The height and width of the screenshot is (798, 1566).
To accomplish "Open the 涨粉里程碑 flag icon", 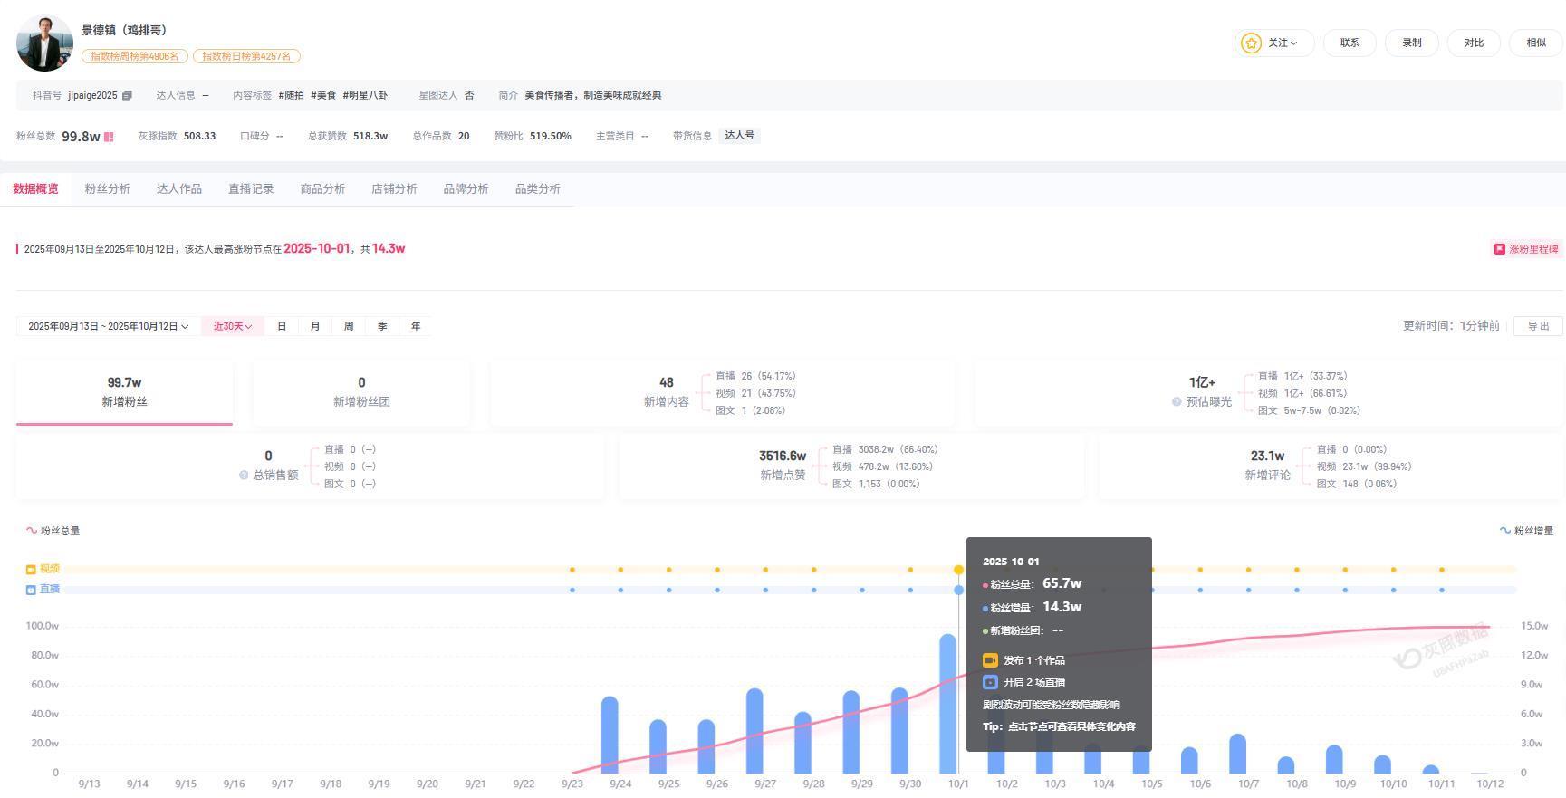I will tap(1499, 249).
